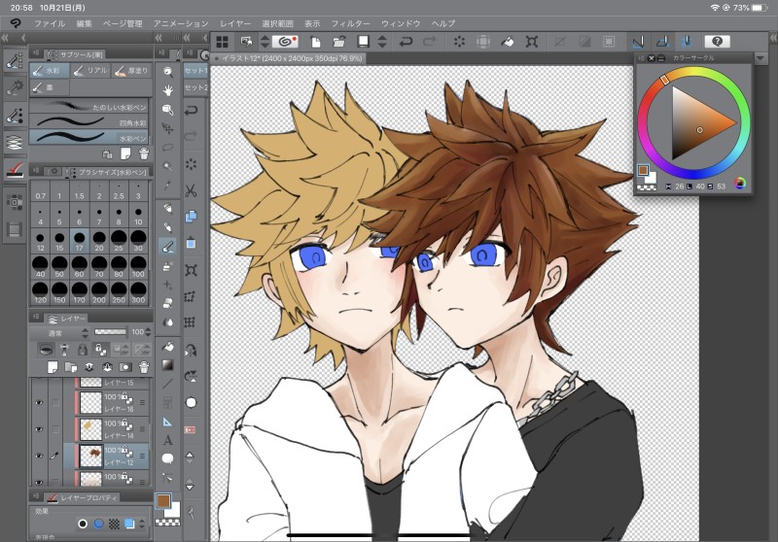Collapse the right dock with double chevron
The width and height of the screenshot is (778, 542).
773,38
